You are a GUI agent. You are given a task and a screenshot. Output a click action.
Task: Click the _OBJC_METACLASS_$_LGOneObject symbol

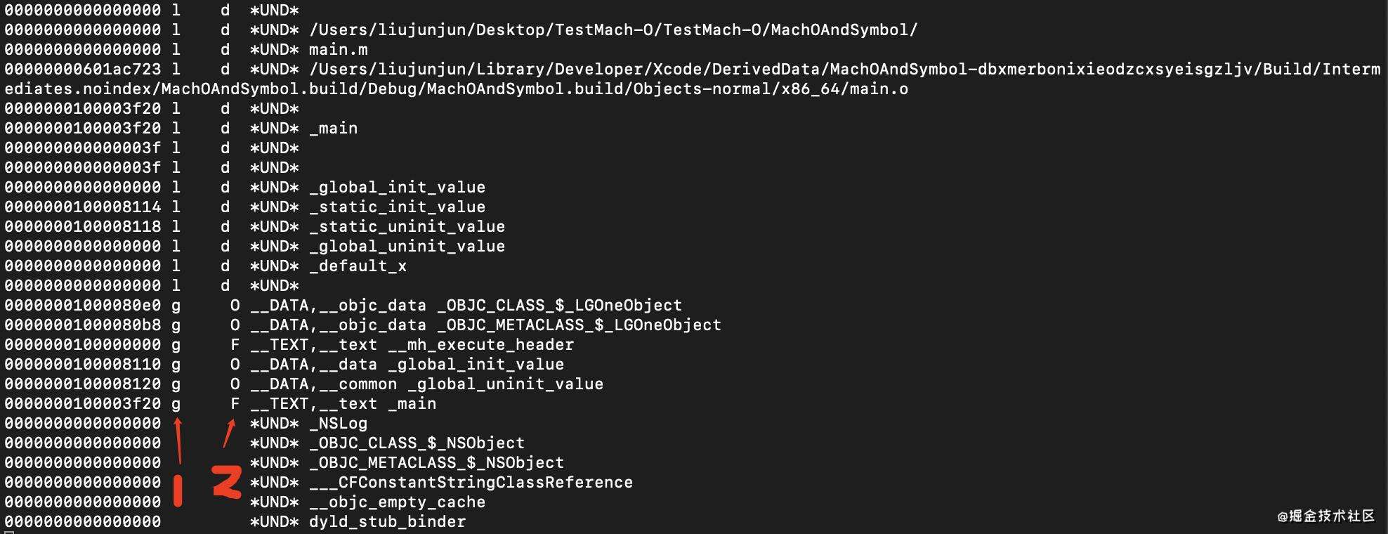(x=579, y=325)
